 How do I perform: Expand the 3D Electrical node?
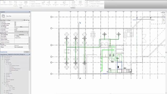pyautogui.click(x=5, y=73)
